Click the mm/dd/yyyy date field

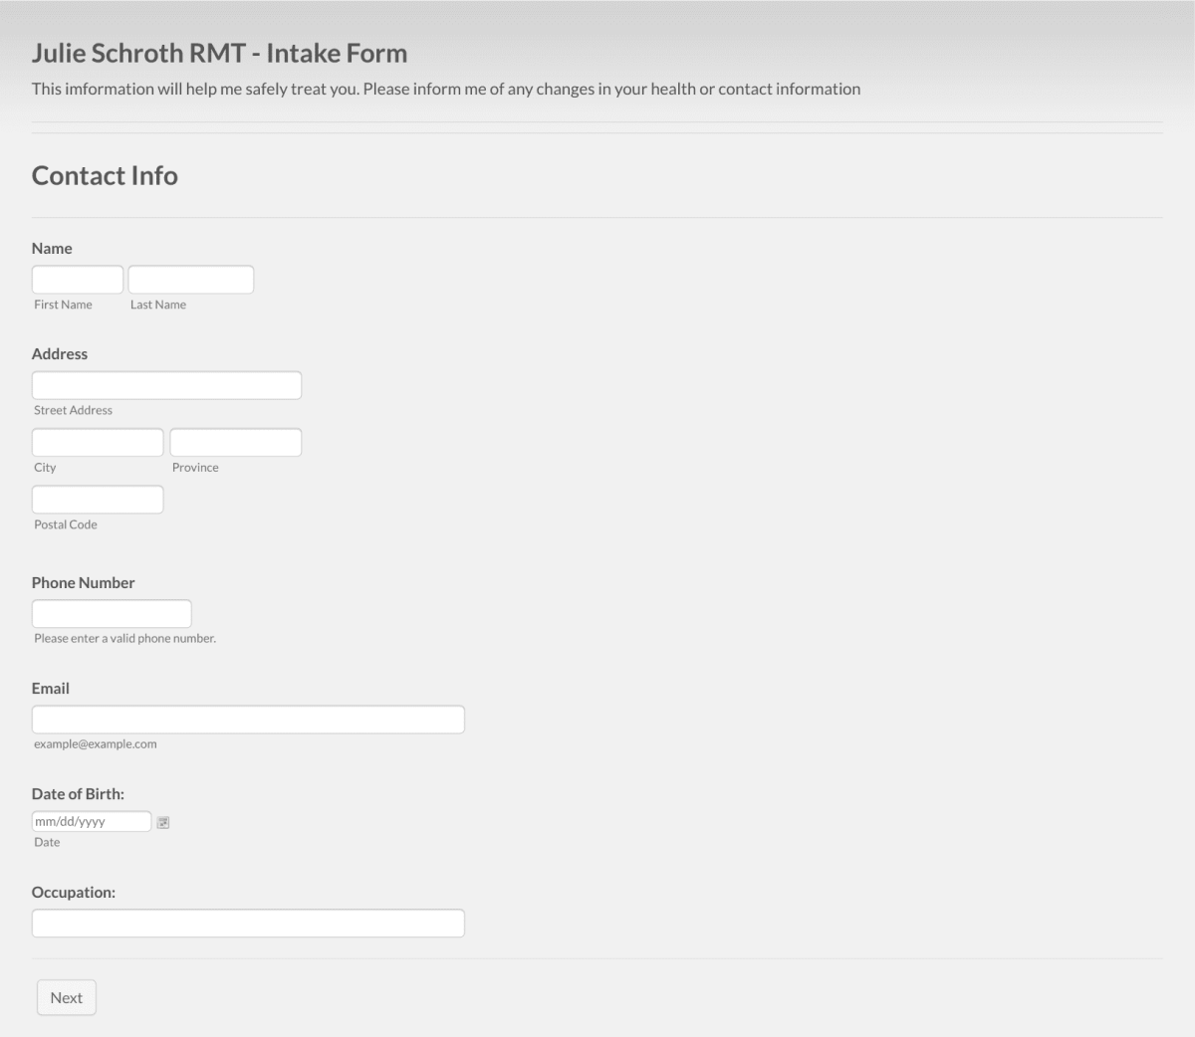tap(91, 820)
